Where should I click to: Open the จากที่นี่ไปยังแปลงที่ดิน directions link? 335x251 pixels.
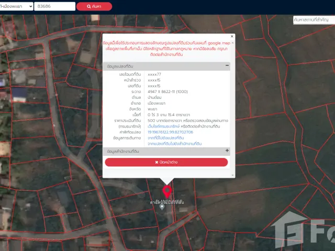[165, 138]
